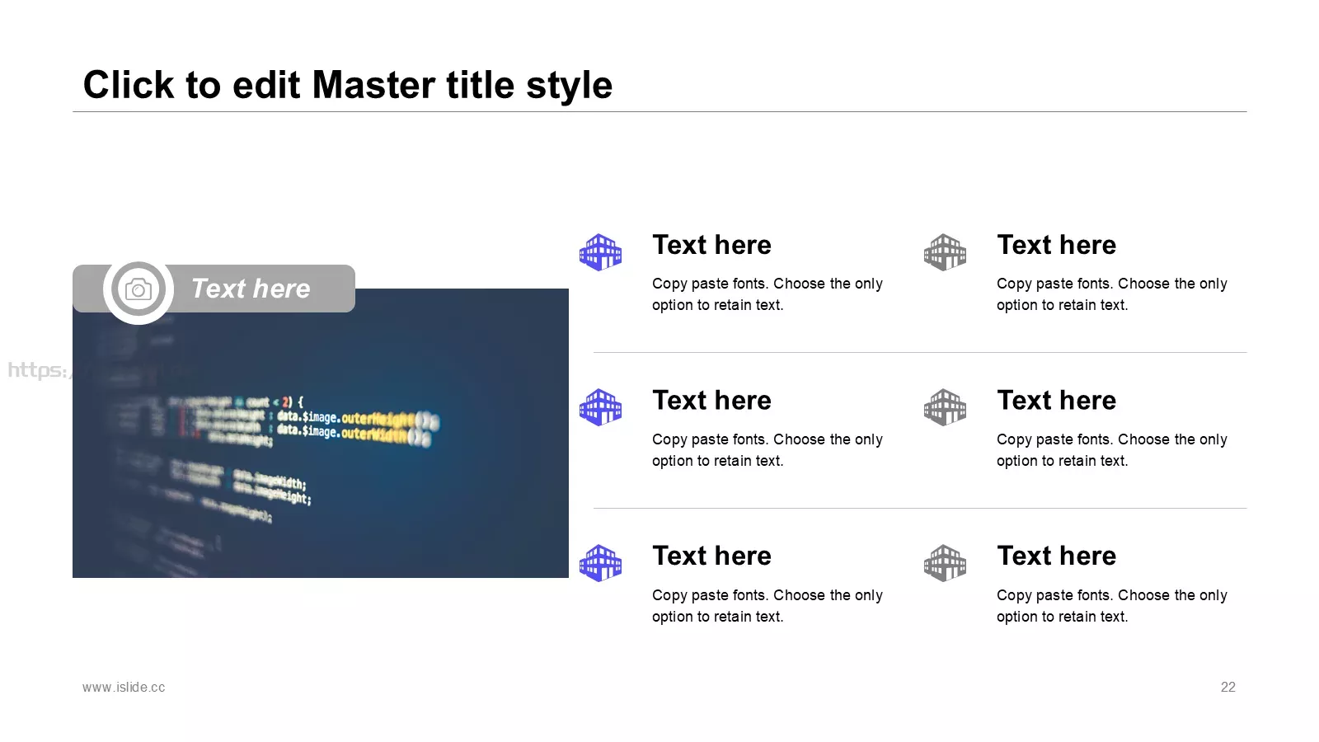1319x742 pixels.
Task: Select the middle blue building icon
Action: point(600,407)
